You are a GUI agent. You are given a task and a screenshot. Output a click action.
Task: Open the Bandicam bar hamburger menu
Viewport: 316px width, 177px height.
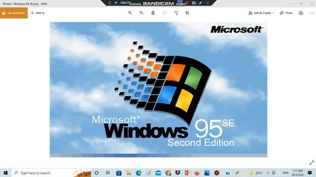coord(110,3)
